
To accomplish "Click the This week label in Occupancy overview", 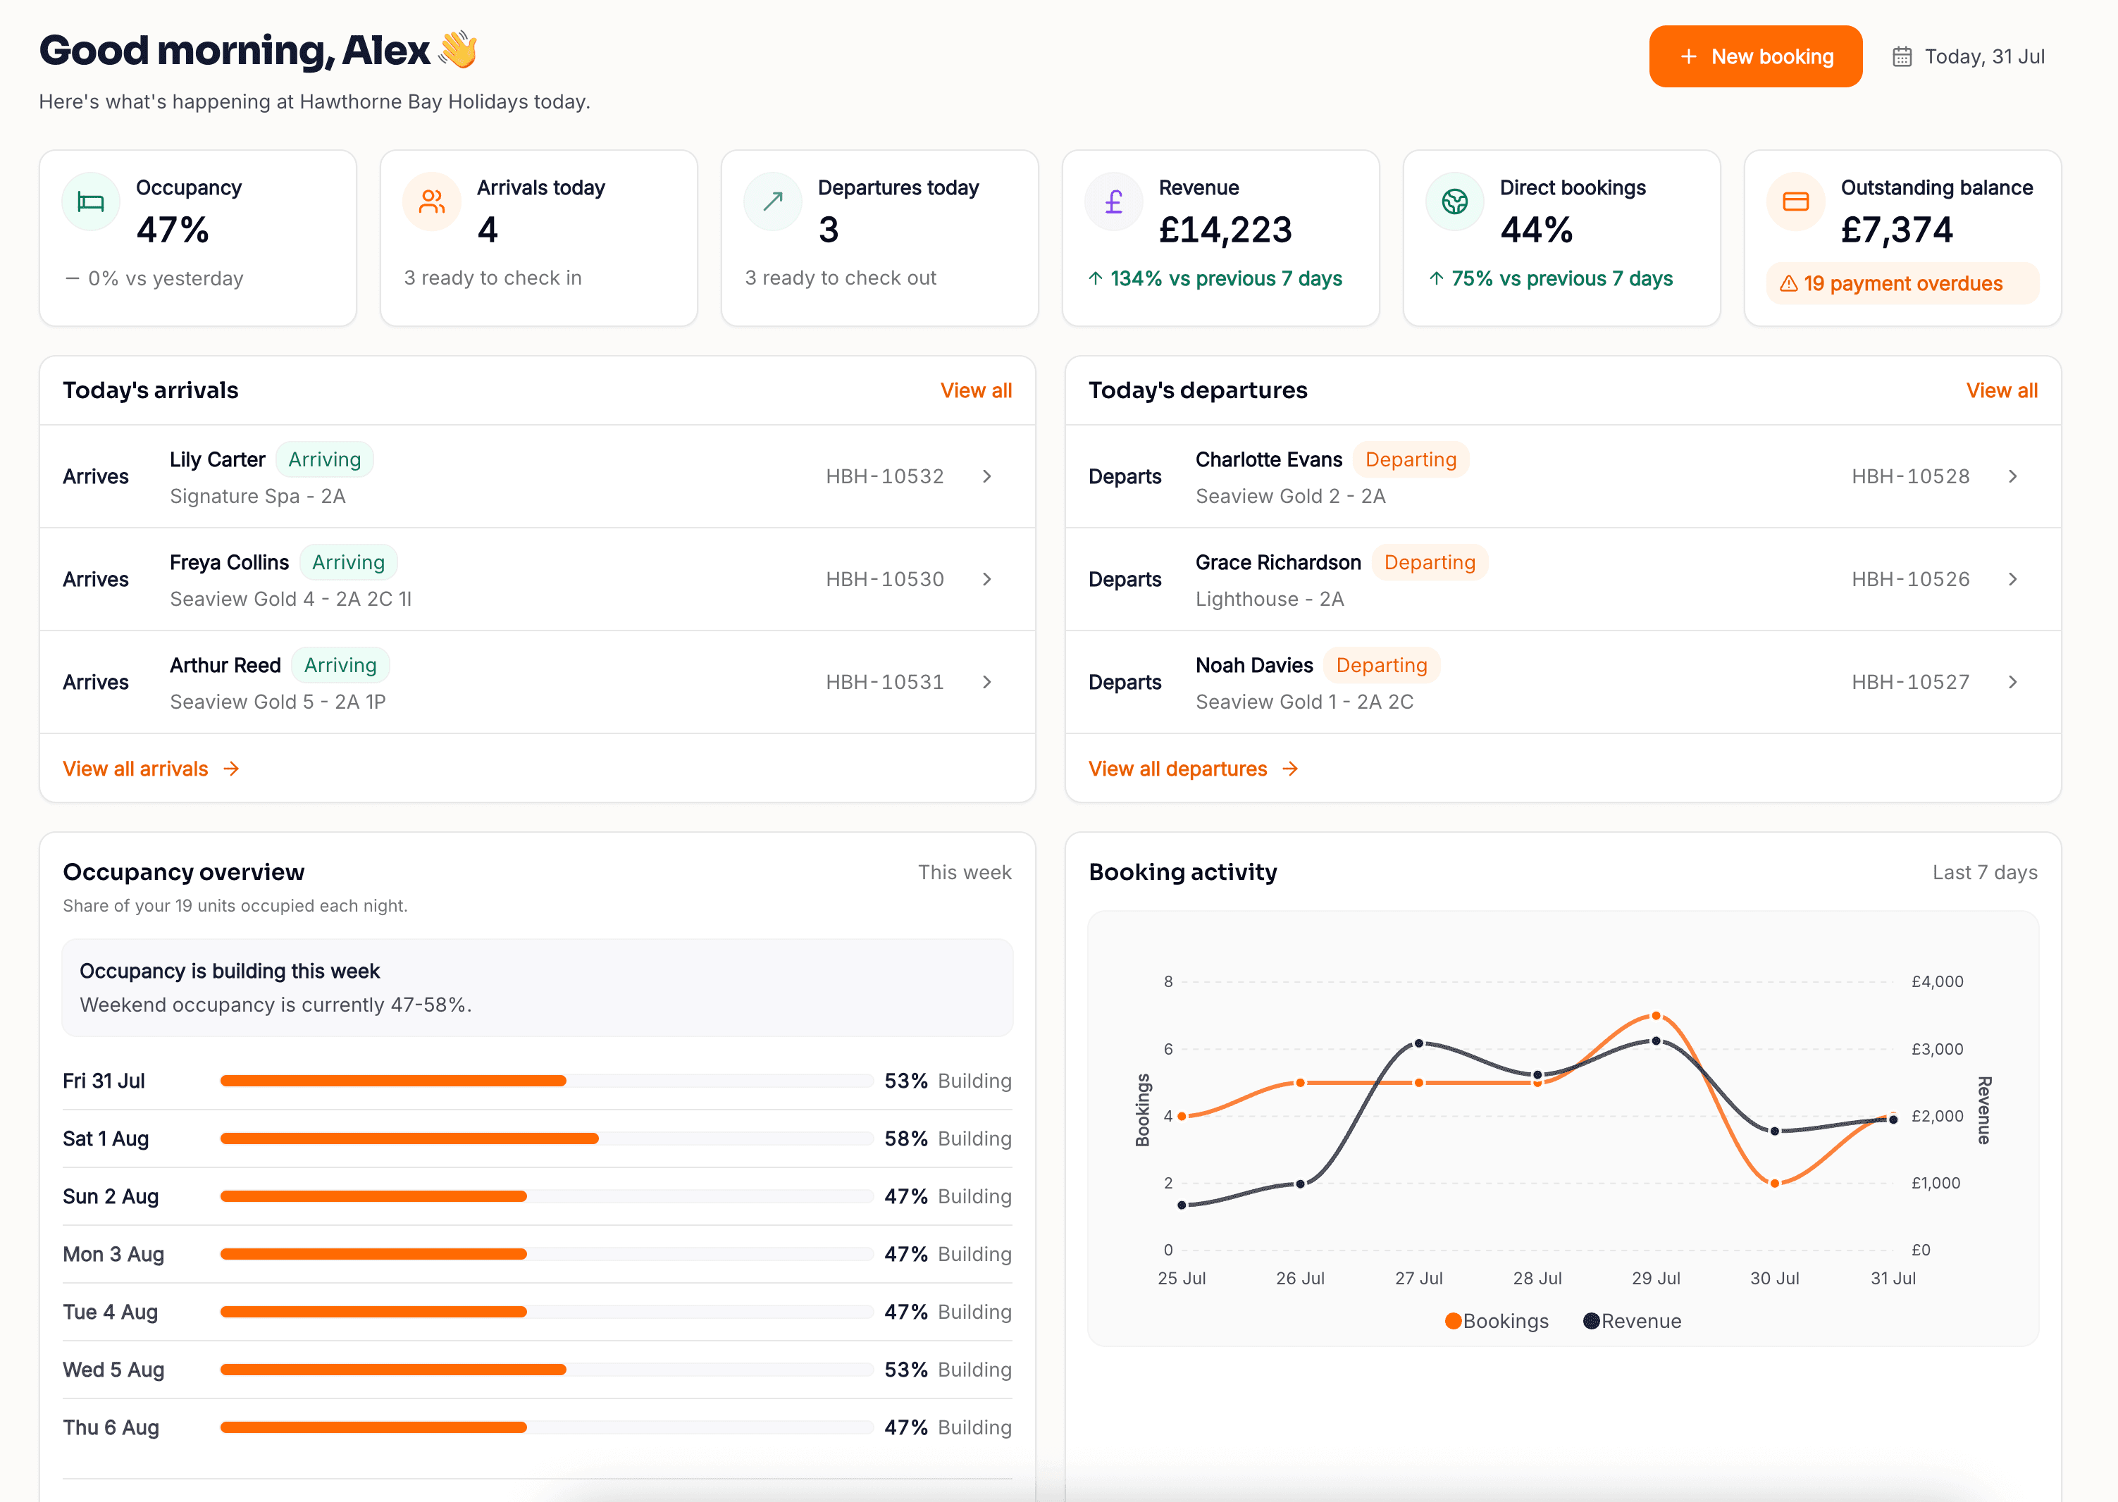I will click(965, 872).
